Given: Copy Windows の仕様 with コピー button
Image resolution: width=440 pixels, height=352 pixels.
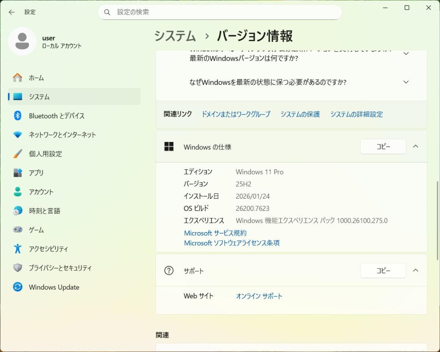Looking at the screenshot, I should [383, 146].
